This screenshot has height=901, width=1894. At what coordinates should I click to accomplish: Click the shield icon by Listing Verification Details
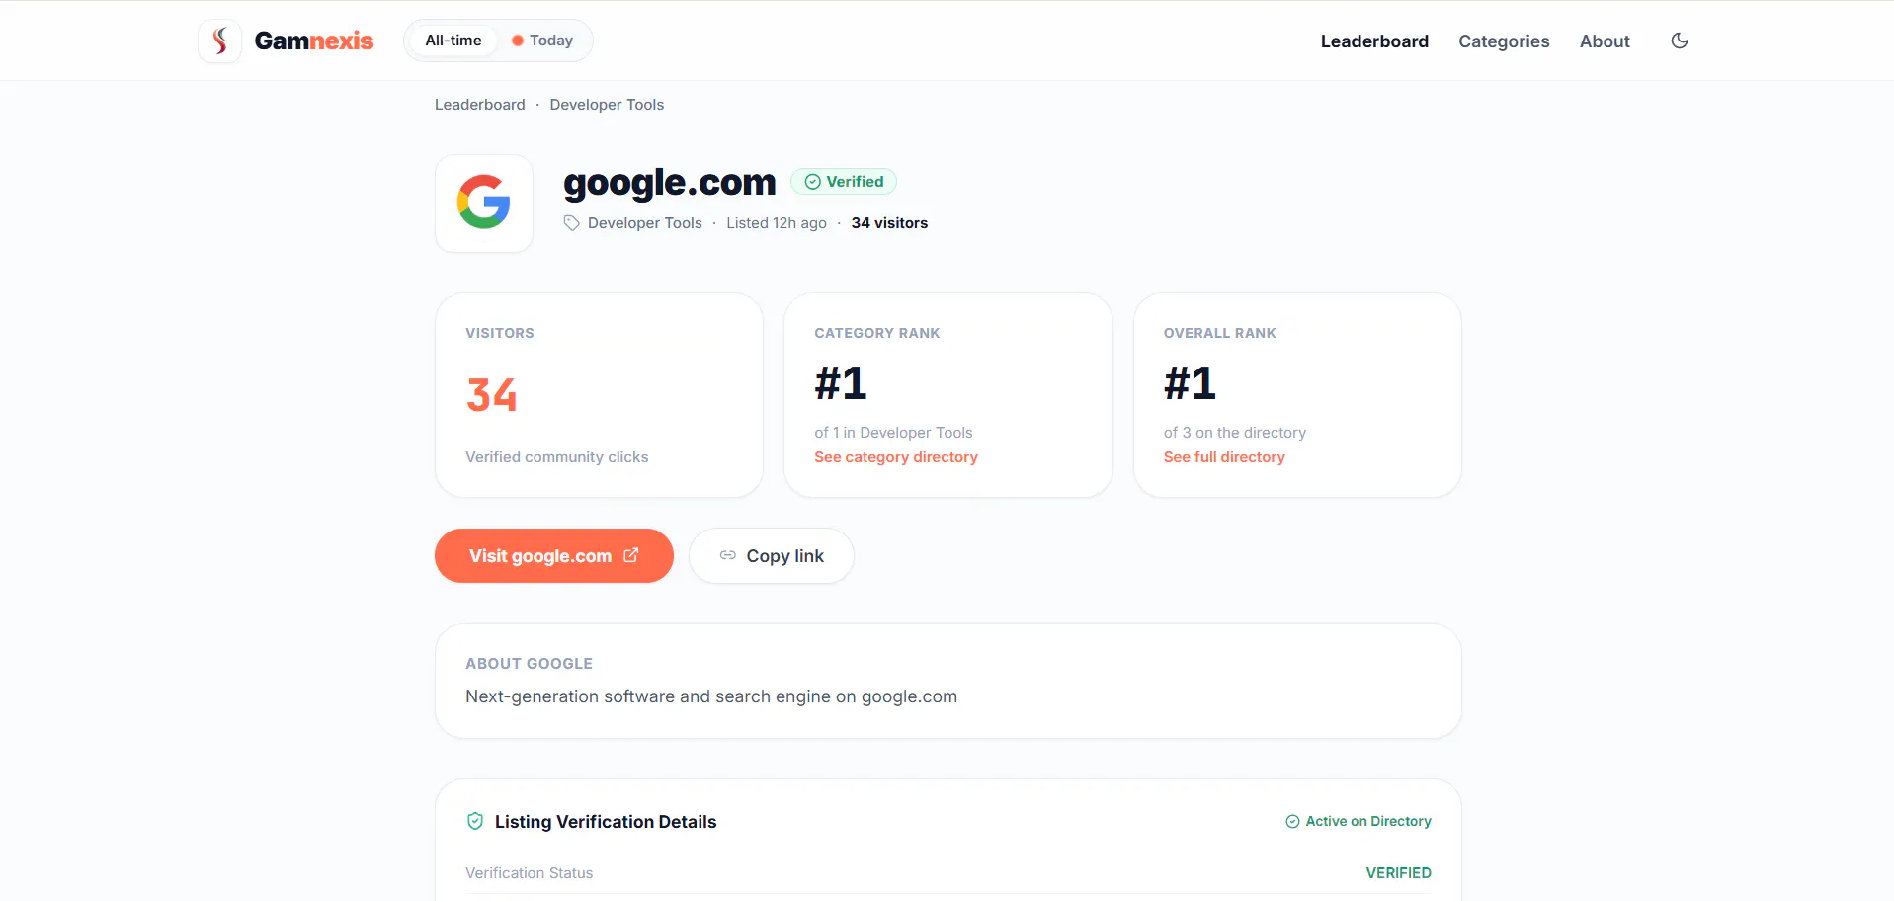(475, 821)
